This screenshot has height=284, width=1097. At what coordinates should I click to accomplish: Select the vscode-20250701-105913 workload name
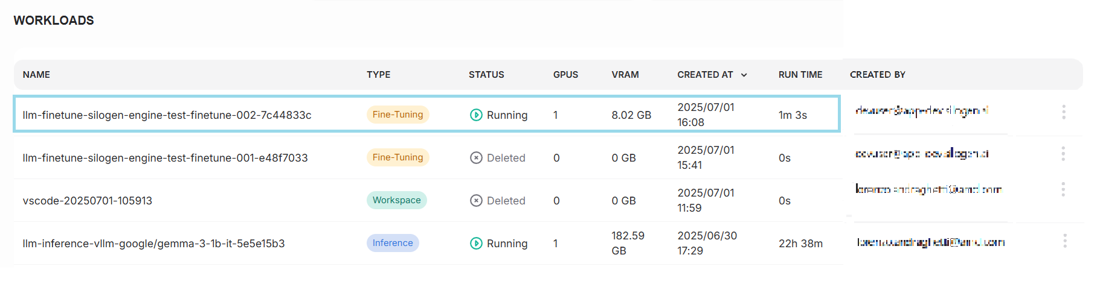(87, 201)
